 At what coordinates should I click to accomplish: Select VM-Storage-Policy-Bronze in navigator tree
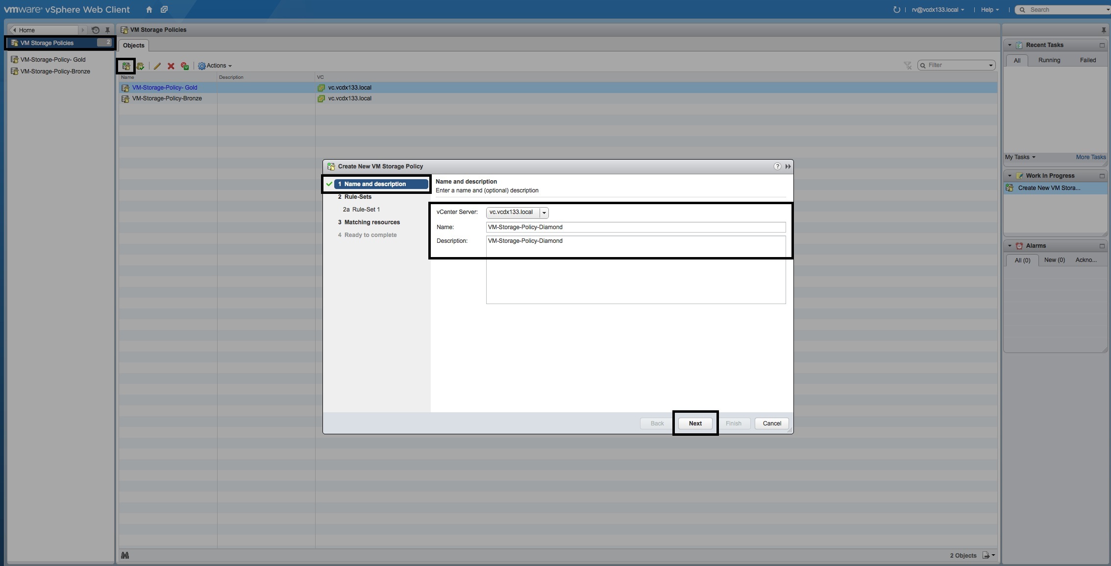click(x=55, y=71)
